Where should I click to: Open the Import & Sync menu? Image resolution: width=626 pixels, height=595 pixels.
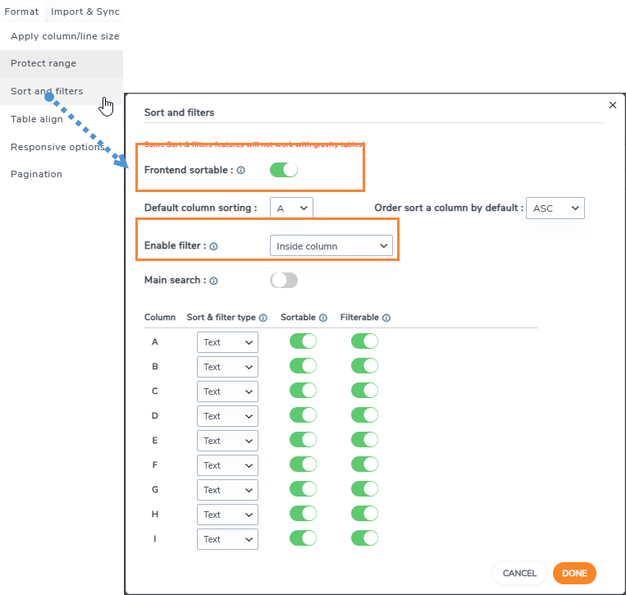point(85,11)
